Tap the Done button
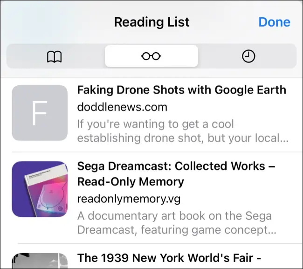 pos(275,22)
